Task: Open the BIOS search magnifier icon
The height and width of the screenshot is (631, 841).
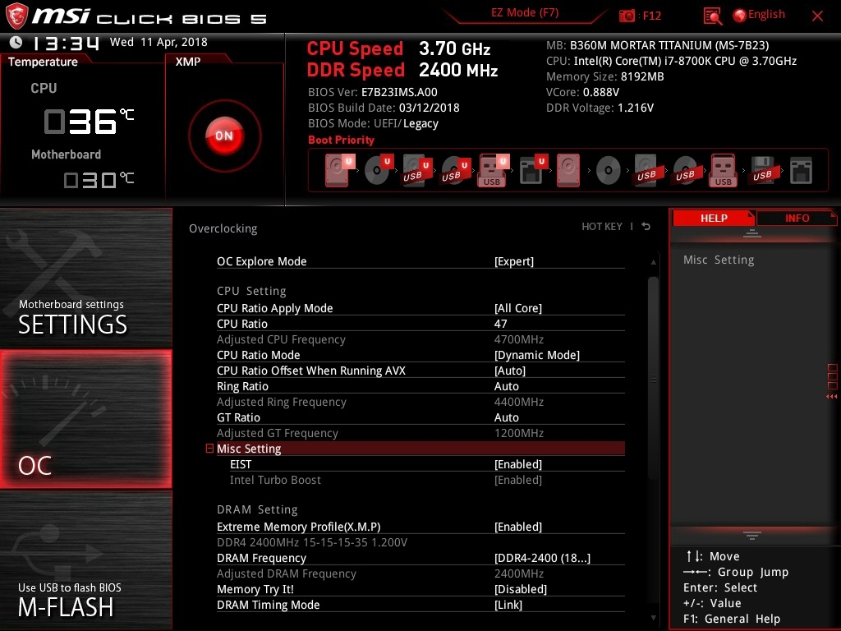Action: click(x=713, y=16)
